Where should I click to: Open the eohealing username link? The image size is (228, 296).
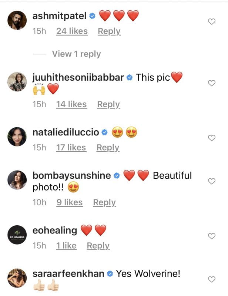[x=55, y=230]
